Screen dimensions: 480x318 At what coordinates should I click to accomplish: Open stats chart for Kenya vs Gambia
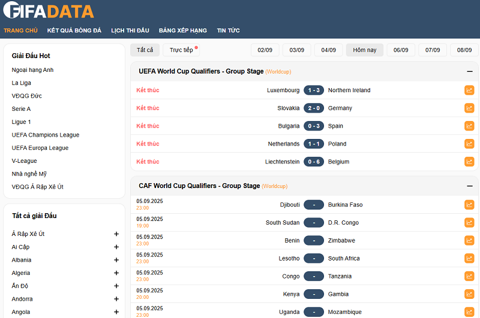coord(469,294)
